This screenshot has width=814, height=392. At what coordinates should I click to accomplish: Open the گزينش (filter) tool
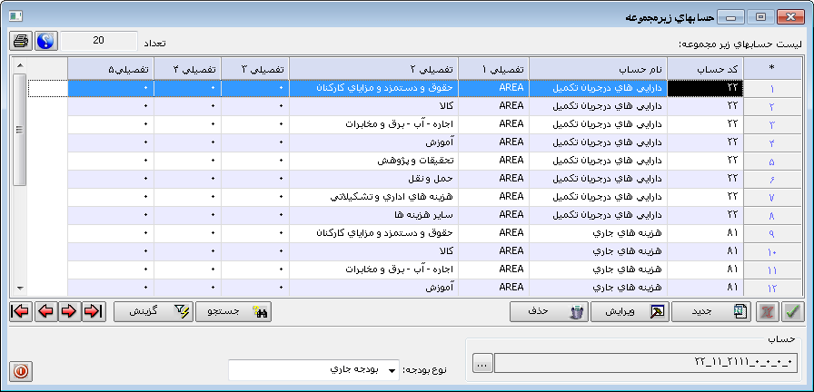[x=152, y=311]
